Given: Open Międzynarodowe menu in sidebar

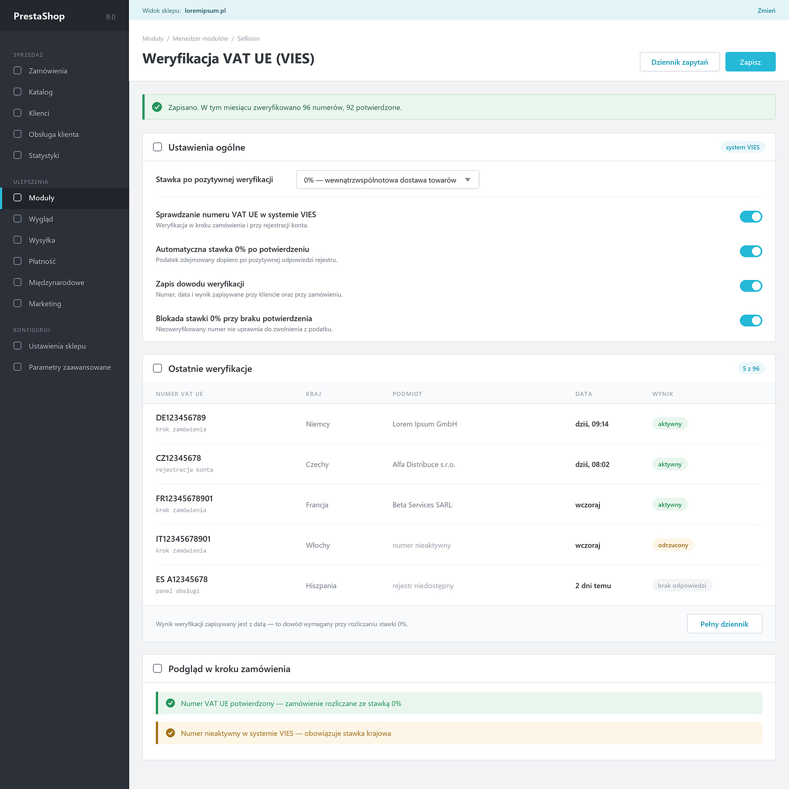Looking at the screenshot, I should [64, 282].
